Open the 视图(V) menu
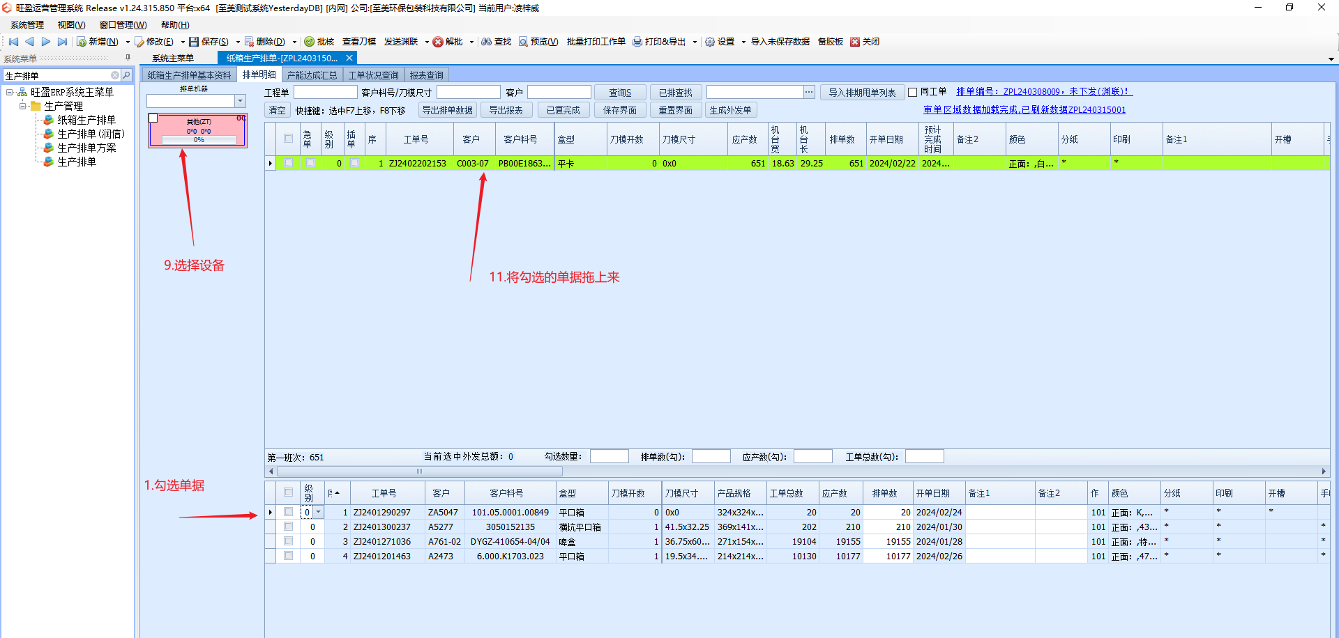Screen dimensions: 1339x638 (x=71, y=25)
